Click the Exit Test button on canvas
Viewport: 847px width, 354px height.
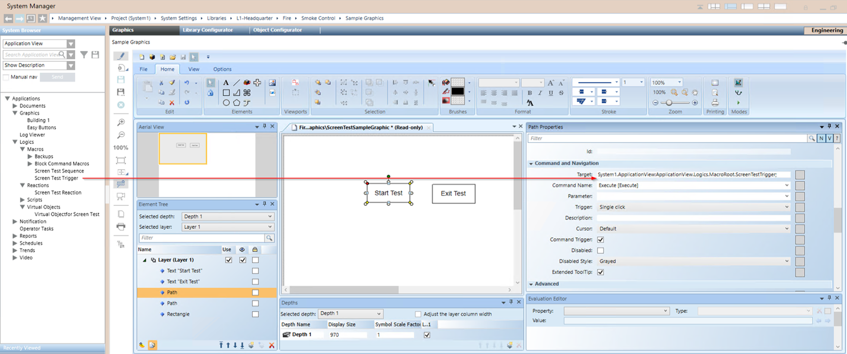[x=453, y=193]
